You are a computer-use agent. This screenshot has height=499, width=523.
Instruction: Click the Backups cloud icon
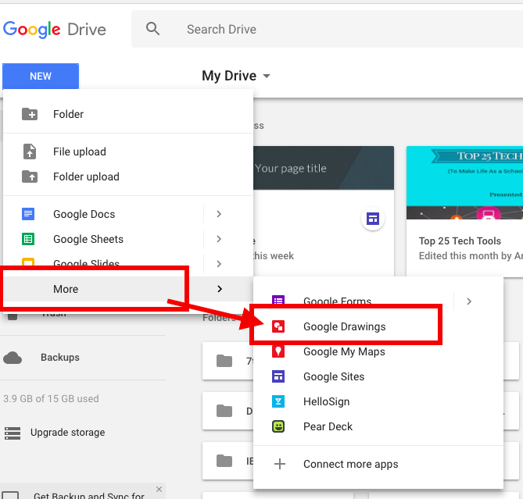click(13, 358)
